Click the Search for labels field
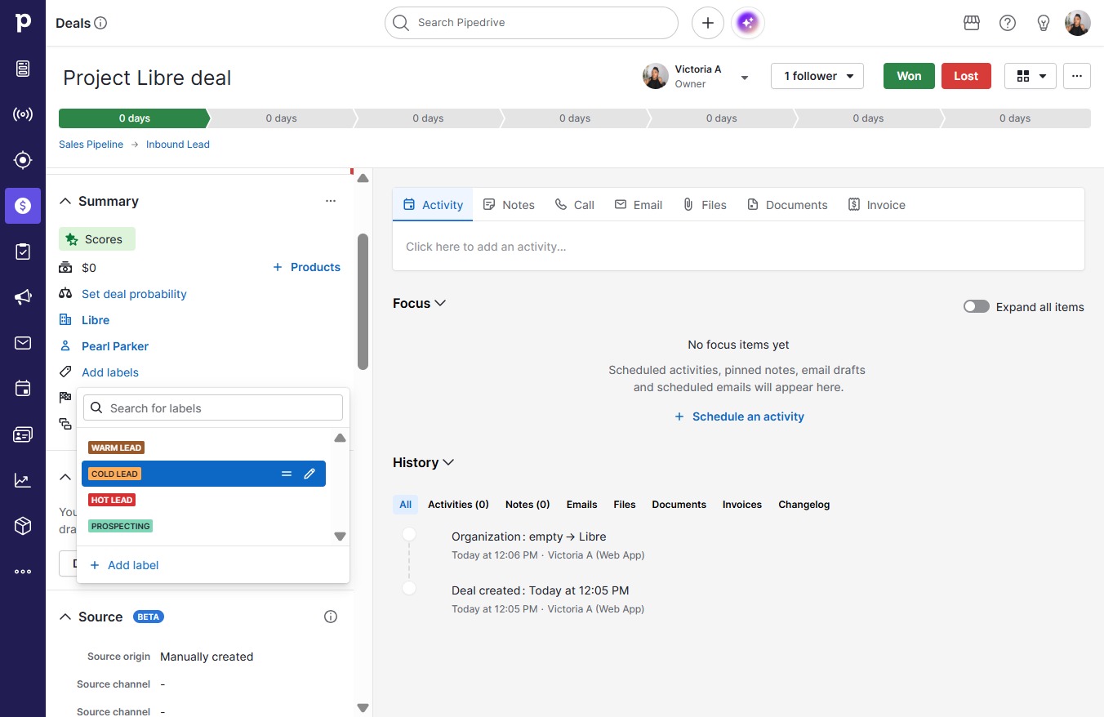The image size is (1104, 717). 213,408
